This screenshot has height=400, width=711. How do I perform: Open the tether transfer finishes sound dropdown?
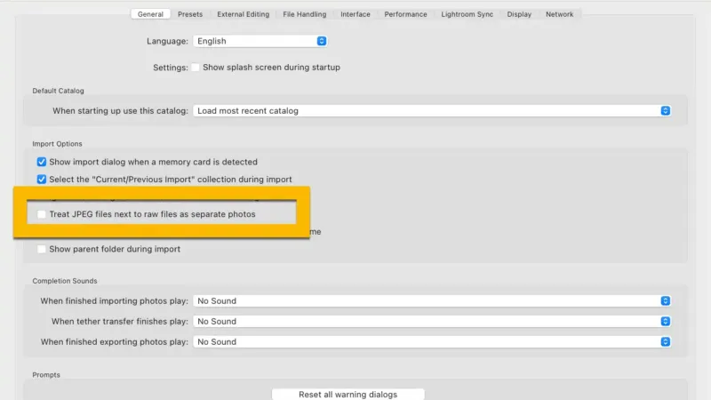pos(432,321)
